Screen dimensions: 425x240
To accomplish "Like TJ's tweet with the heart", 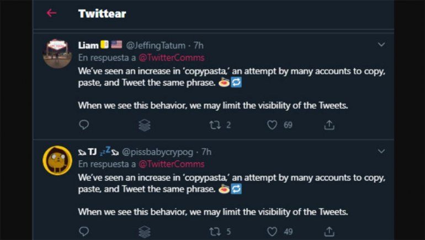I will tap(272, 232).
